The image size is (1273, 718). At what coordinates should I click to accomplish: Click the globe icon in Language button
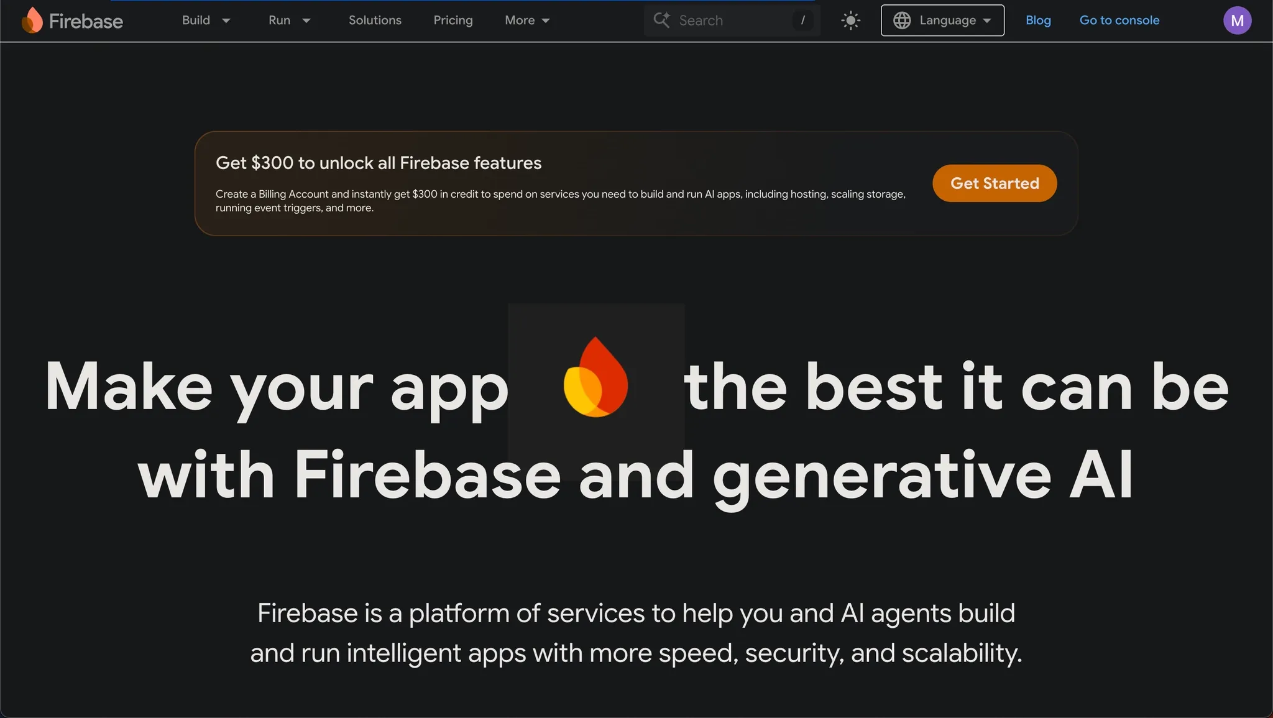[x=902, y=21]
